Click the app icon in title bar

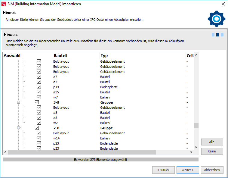tap(4, 4)
